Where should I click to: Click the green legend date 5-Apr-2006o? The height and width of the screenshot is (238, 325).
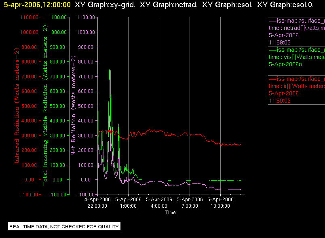pos(285,64)
